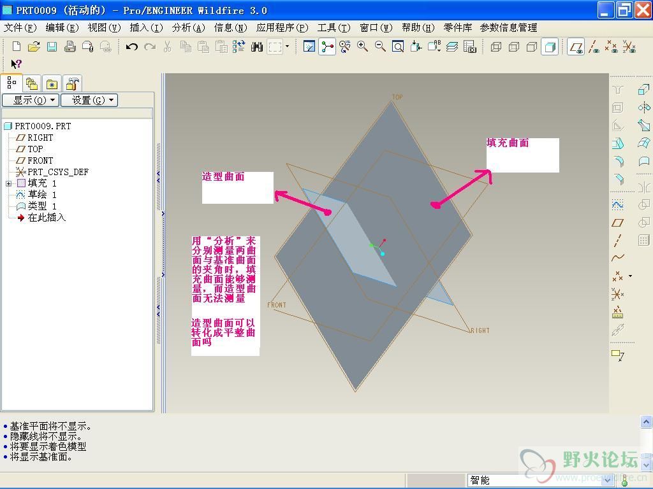Switch to Wireframe display

(x=496, y=46)
